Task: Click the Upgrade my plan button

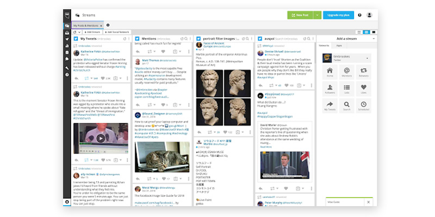Action: 338,15
